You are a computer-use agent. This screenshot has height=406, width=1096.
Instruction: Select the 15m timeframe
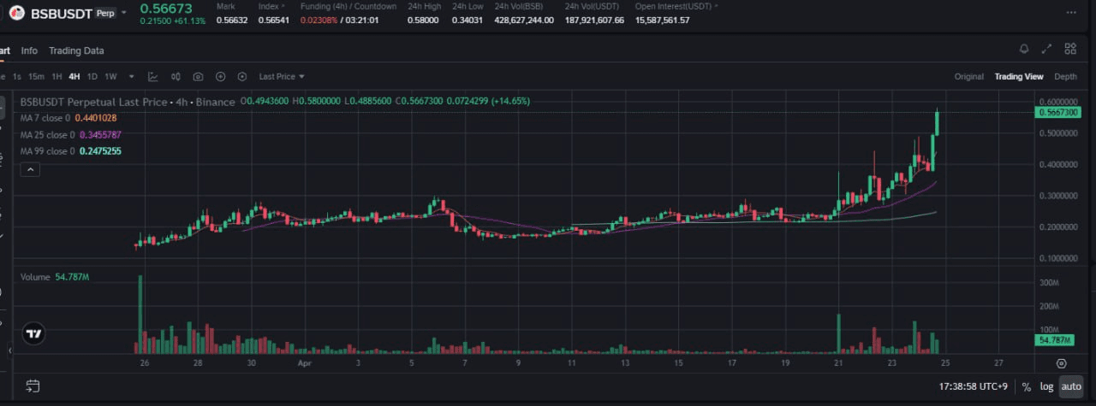36,77
